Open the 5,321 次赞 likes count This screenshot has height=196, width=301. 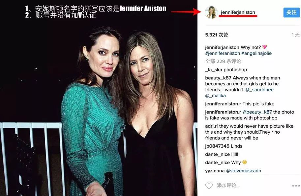(x=217, y=35)
